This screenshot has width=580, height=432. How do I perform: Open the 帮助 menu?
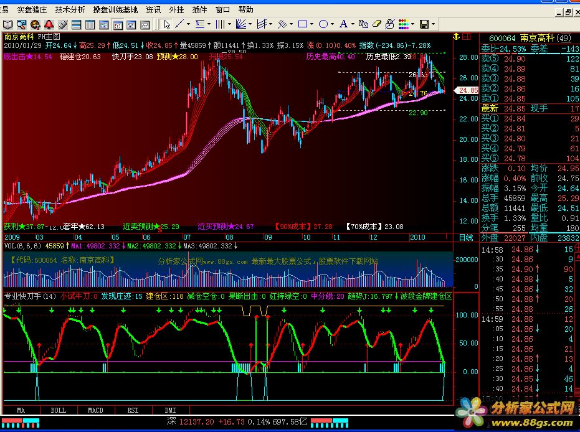pos(245,10)
